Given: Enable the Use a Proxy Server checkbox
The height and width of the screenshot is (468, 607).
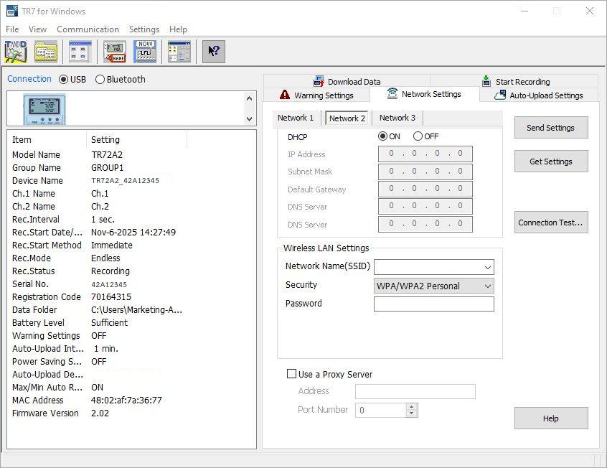Looking at the screenshot, I should tap(291, 373).
